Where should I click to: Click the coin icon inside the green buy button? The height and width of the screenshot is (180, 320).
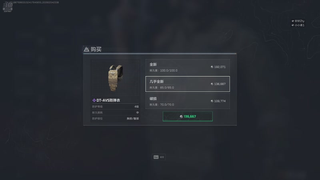(x=181, y=116)
